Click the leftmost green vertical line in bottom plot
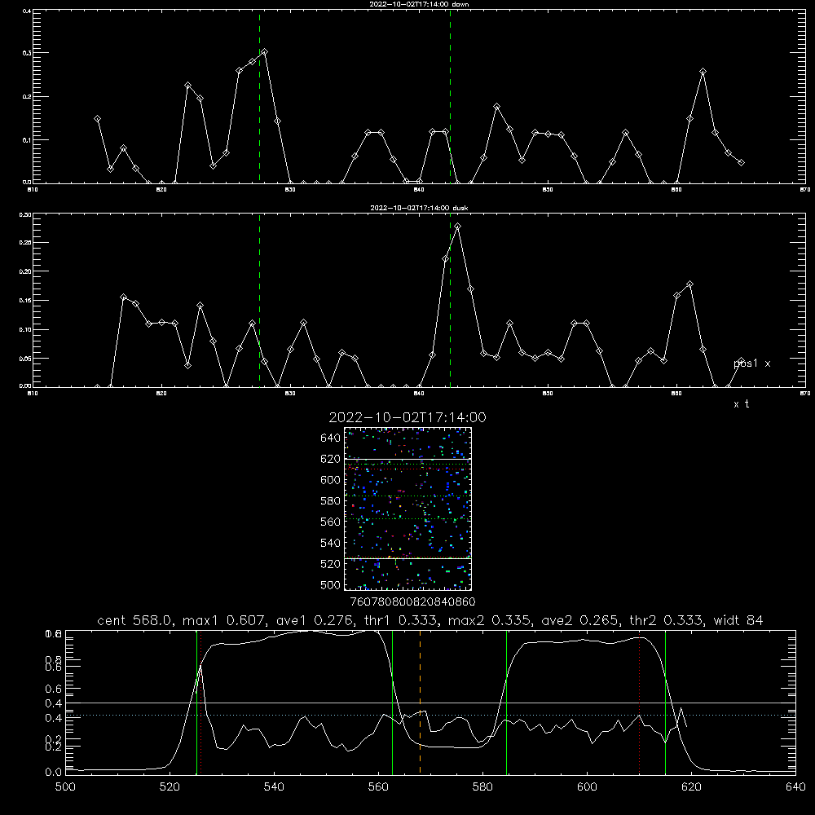The width and height of the screenshot is (815, 815). [196, 703]
